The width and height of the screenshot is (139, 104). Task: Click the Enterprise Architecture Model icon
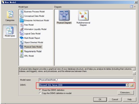pyautogui.click(x=22, y=20)
